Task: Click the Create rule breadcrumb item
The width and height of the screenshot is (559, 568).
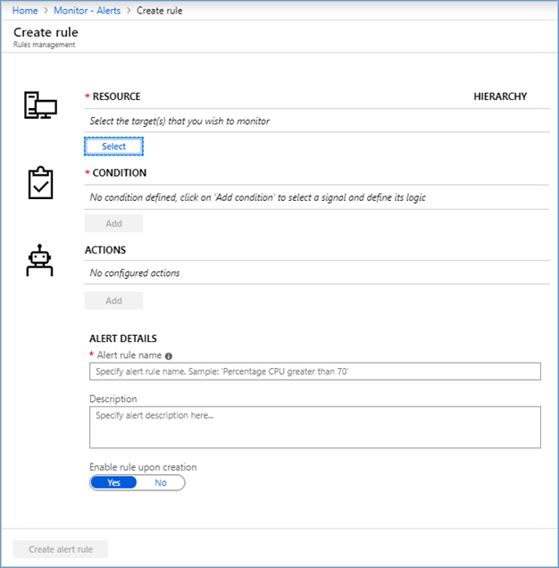Action: [159, 11]
